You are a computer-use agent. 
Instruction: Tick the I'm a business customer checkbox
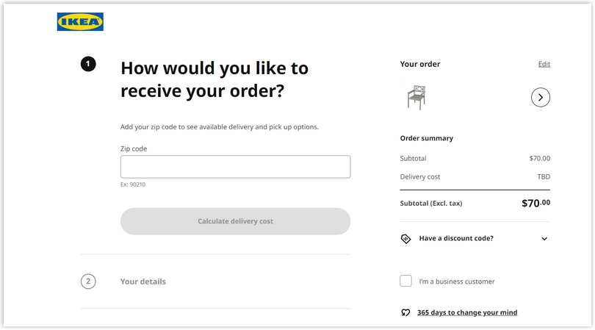(x=405, y=281)
